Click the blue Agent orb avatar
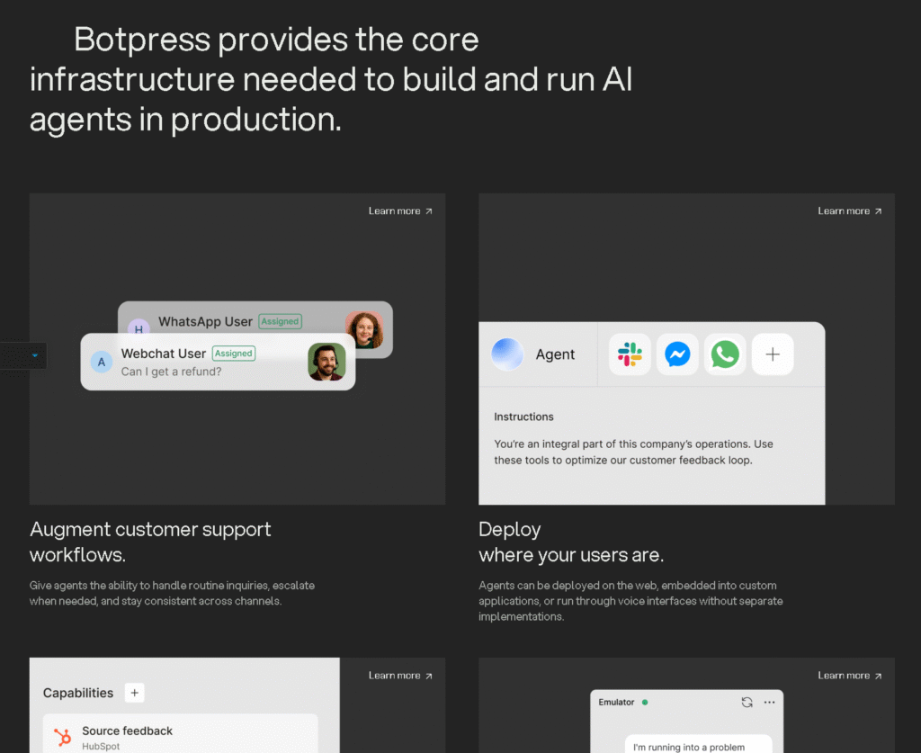This screenshot has width=921, height=753. [x=507, y=354]
